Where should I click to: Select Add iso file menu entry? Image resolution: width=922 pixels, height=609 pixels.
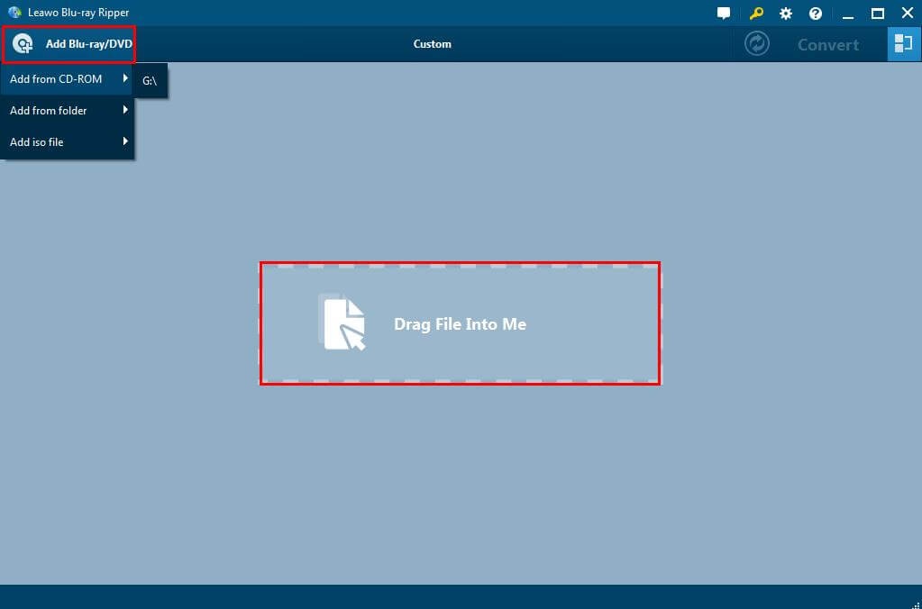(68, 141)
